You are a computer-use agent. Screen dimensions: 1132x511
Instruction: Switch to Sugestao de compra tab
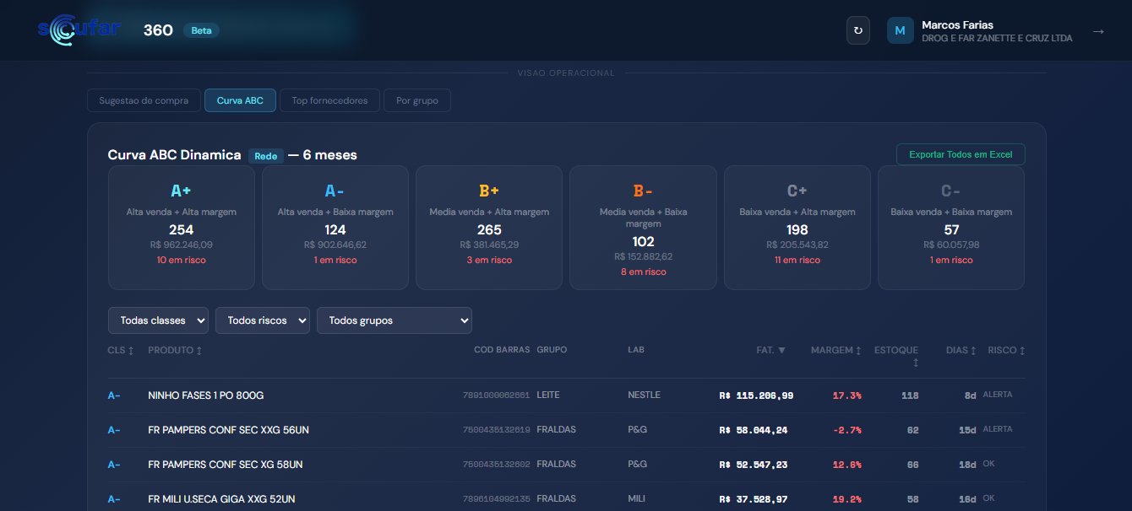144,100
